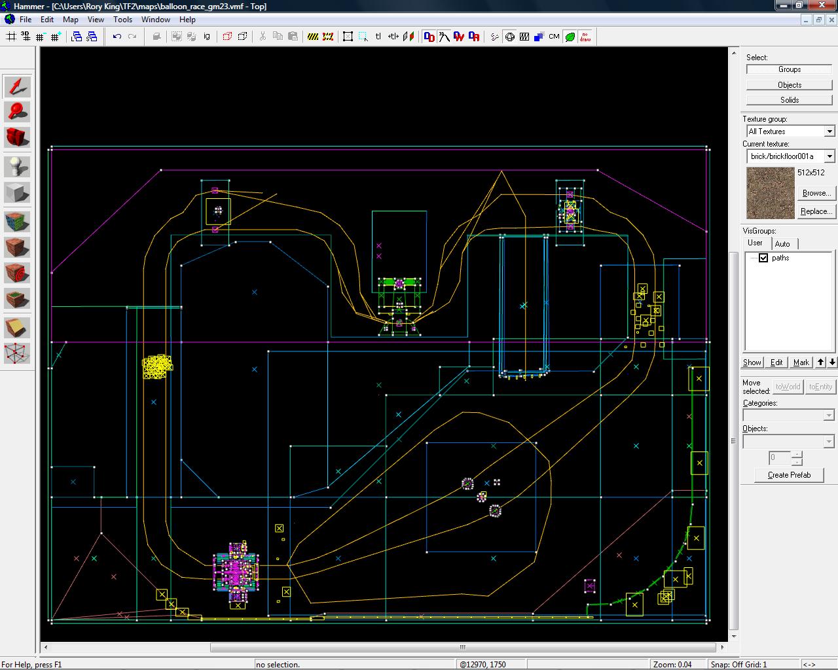Select the Magnify tool
This screenshot has width=838, height=670.
tap(17, 111)
